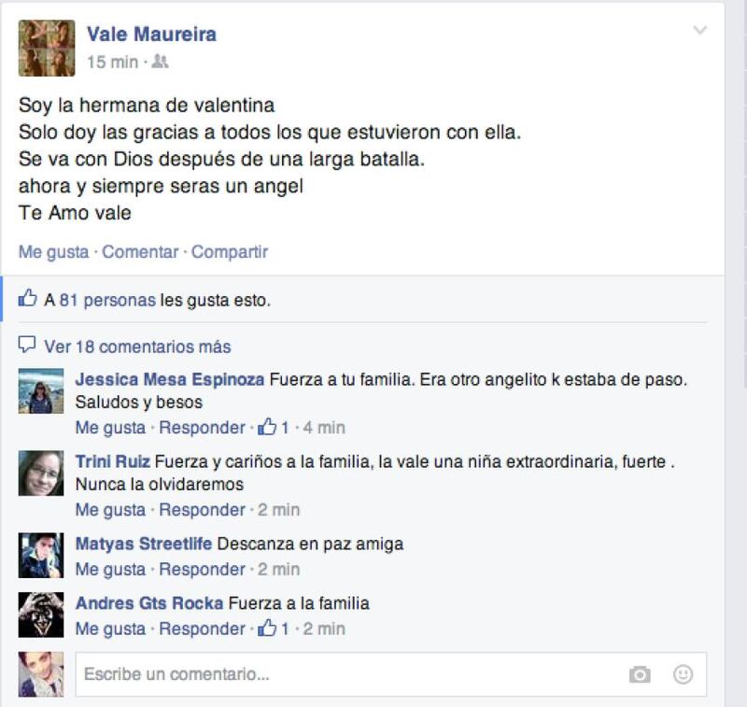Click the camera icon to attach photo

click(640, 674)
